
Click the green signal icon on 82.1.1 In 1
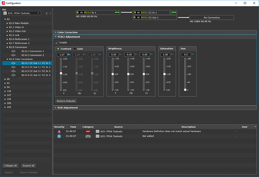pos(117,12)
